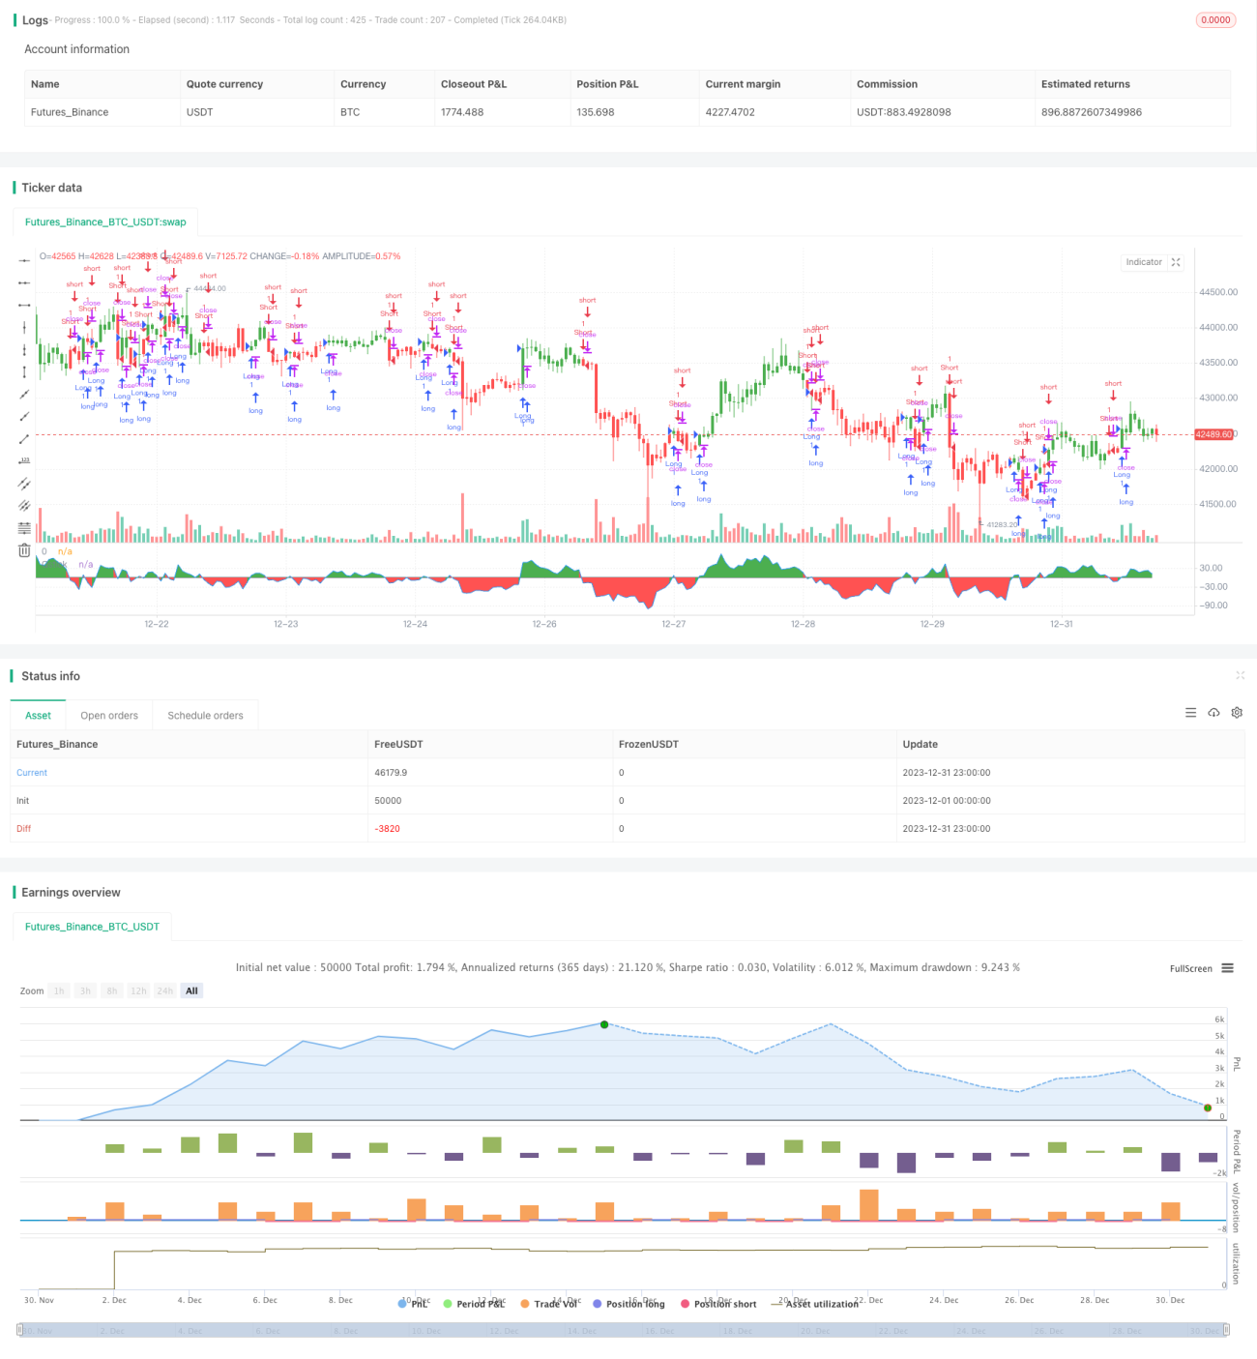The image size is (1257, 1359).
Task: Switch to the Open orders tab
Action: tap(109, 716)
